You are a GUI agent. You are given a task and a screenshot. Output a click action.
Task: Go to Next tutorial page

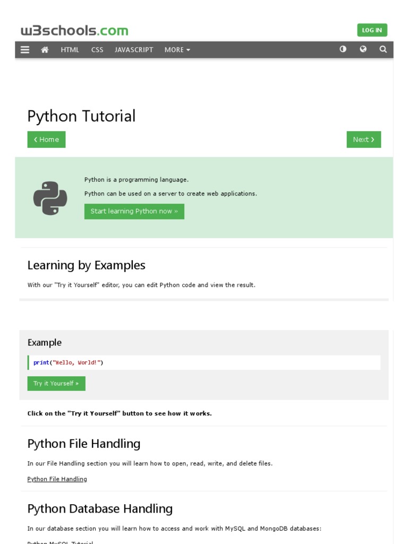[x=363, y=140]
